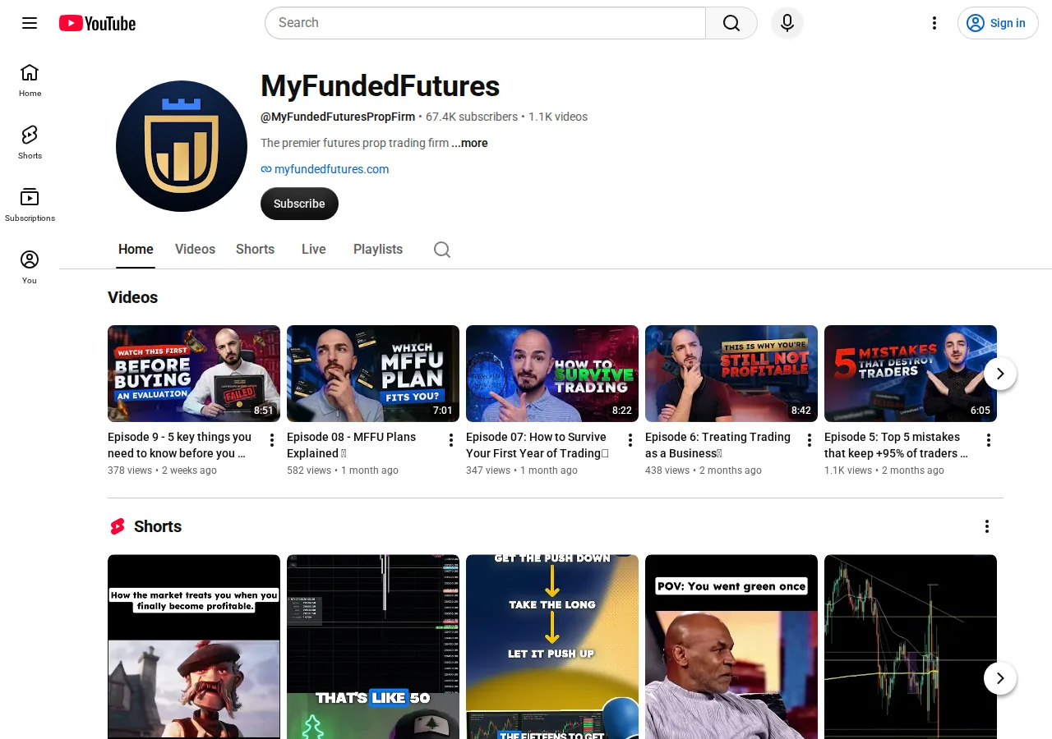1052x739 pixels.
Task: Click the 67.4K subscribers text
Action: tap(472, 117)
